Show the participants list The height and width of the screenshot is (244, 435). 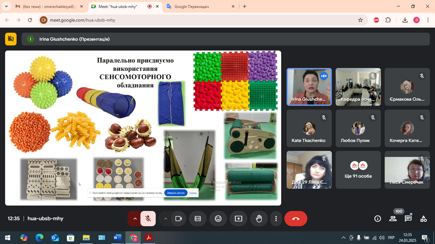coord(393,219)
